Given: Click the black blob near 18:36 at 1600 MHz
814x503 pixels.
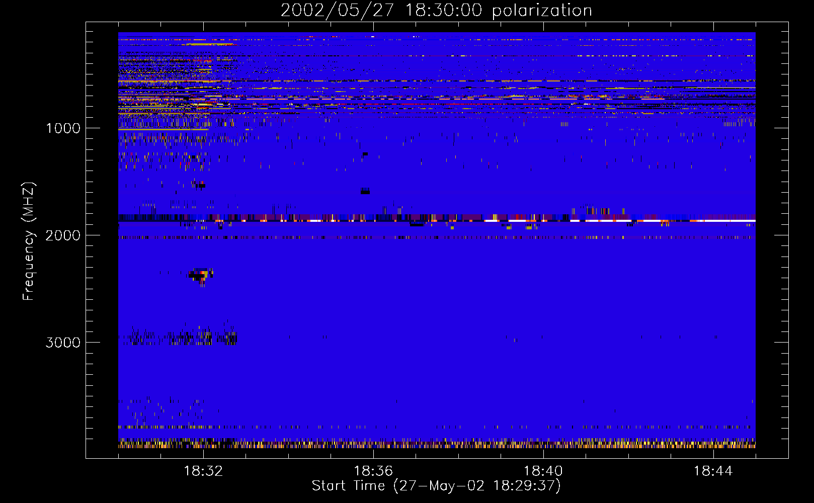Looking at the screenshot, I should point(365,191).
